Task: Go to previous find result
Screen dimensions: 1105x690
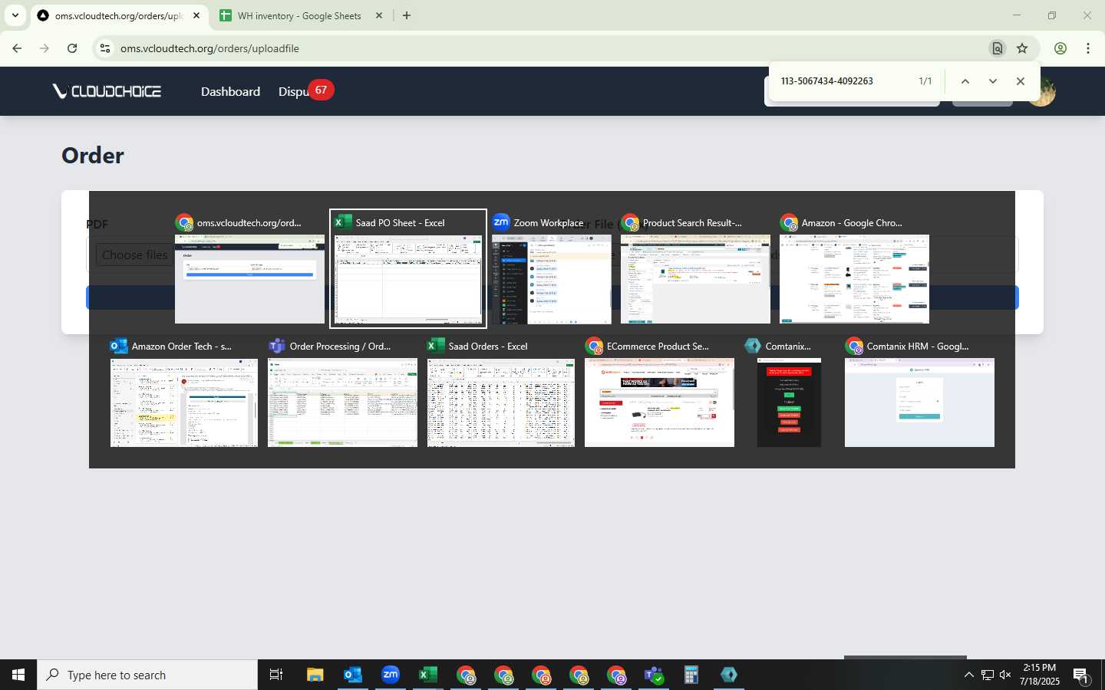Action: [965, 81]
